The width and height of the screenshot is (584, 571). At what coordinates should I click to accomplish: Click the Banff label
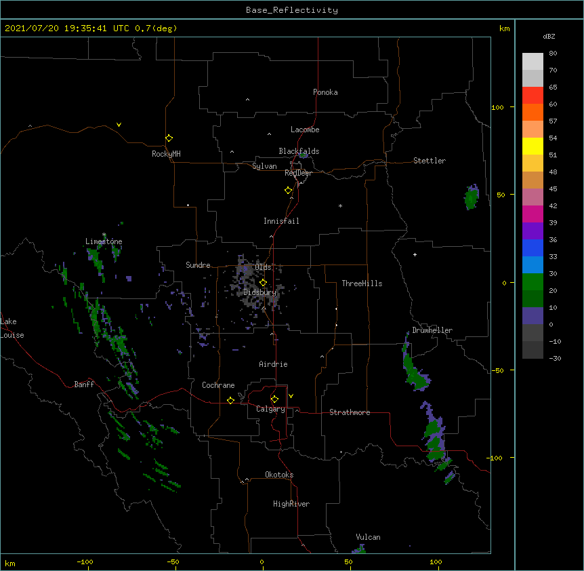(84, 385)
